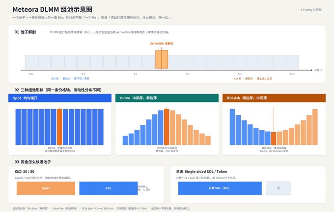Click the "单边 Single-sided SOL / Token" card title
The width and height of the screenshot is (334, 212).
(x=201, y=171)
